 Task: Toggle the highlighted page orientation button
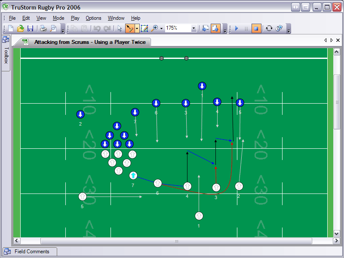[215, 28]
